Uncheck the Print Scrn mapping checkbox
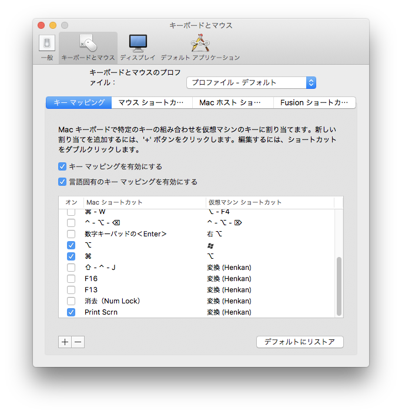 click(x=71, y=312)
